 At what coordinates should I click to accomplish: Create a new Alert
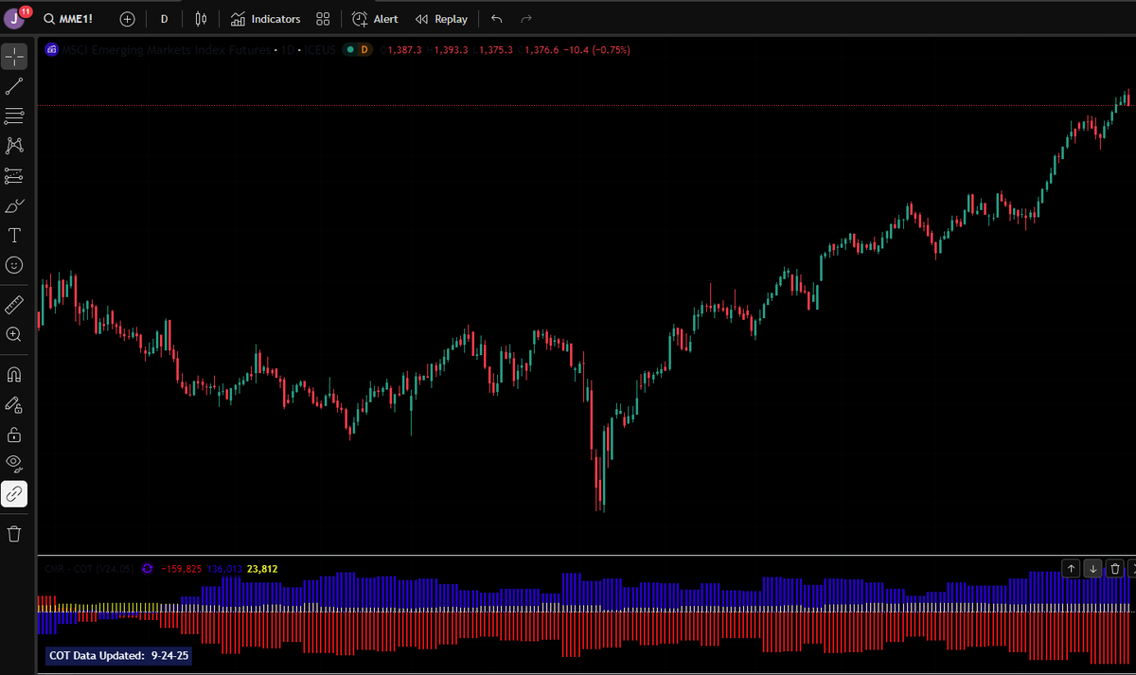point(375,19)
